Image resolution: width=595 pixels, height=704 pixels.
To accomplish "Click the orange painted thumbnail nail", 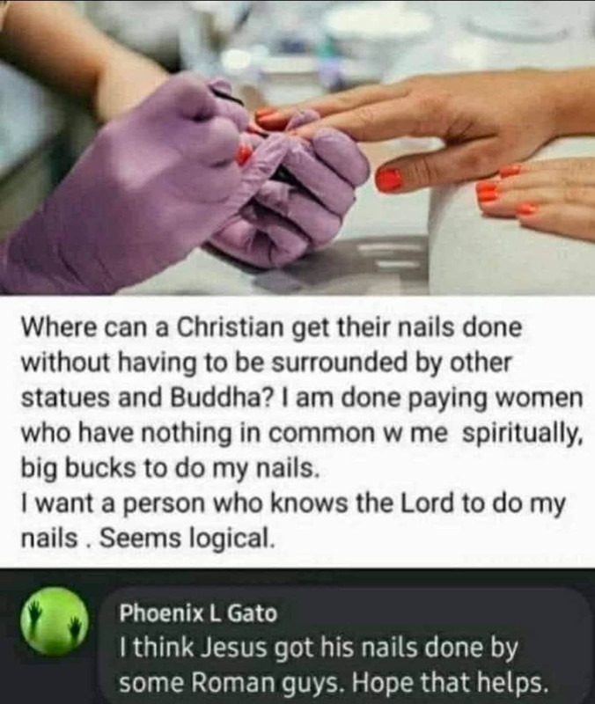I will 388,179.
